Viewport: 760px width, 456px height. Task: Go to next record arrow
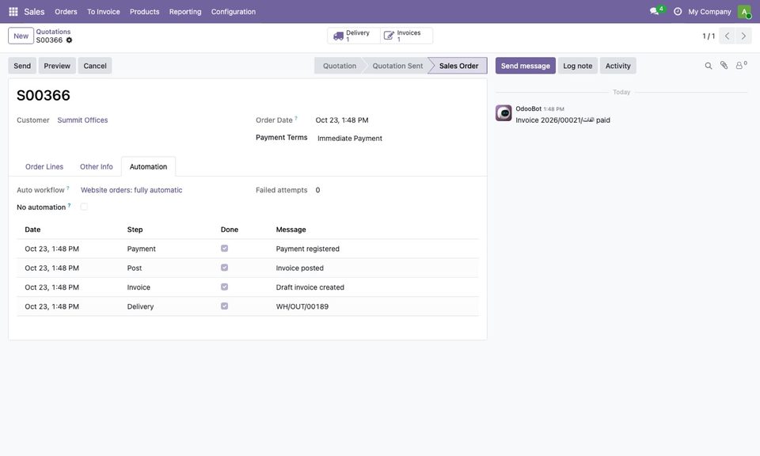click(x=743, y=36)
